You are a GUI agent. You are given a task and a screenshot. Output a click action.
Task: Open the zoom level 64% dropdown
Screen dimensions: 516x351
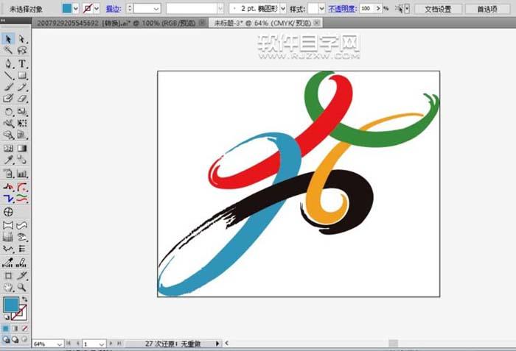coord(60,344)
